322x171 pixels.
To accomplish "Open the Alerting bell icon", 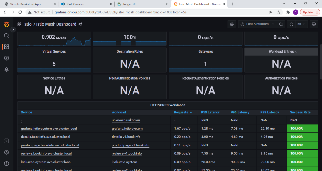I will [x=7, y=69].
